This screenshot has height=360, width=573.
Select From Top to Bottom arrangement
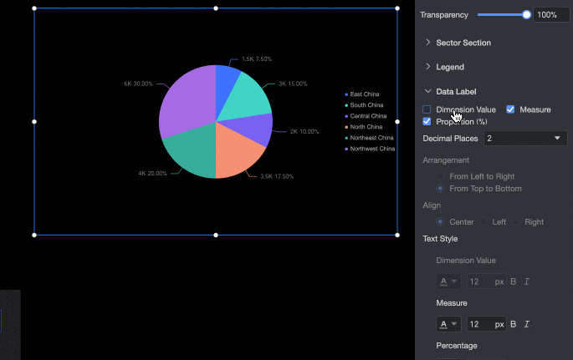pos(440,188)
